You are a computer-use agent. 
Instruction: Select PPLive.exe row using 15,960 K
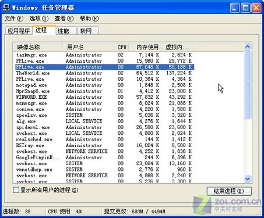(x=104, y=61)
